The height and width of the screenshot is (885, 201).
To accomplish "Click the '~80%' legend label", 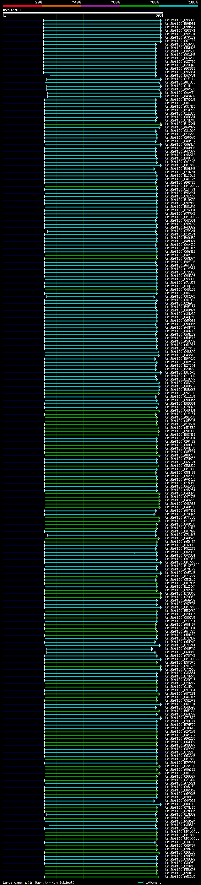I will [154, 2].
